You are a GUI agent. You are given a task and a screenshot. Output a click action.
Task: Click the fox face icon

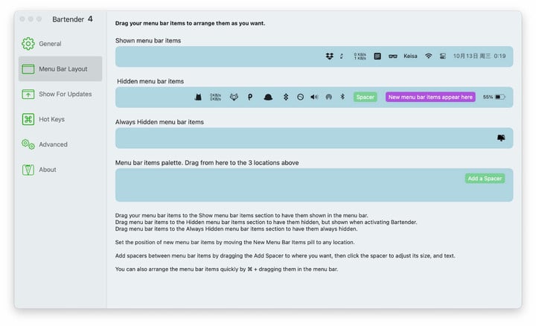pyautogui.click(x=234, y=97)
